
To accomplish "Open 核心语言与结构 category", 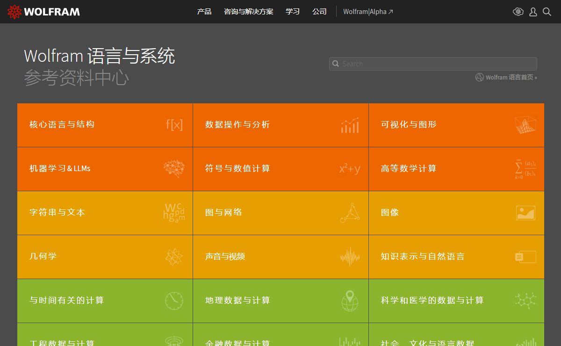I will [105, 125].
